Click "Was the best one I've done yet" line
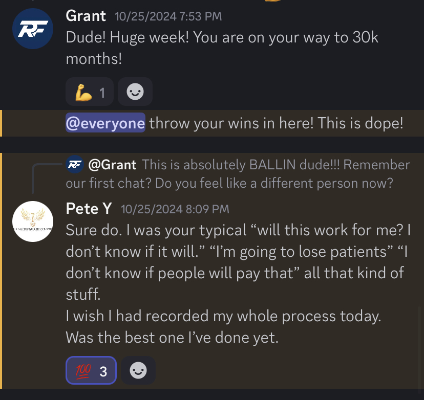 pos(172,338)
